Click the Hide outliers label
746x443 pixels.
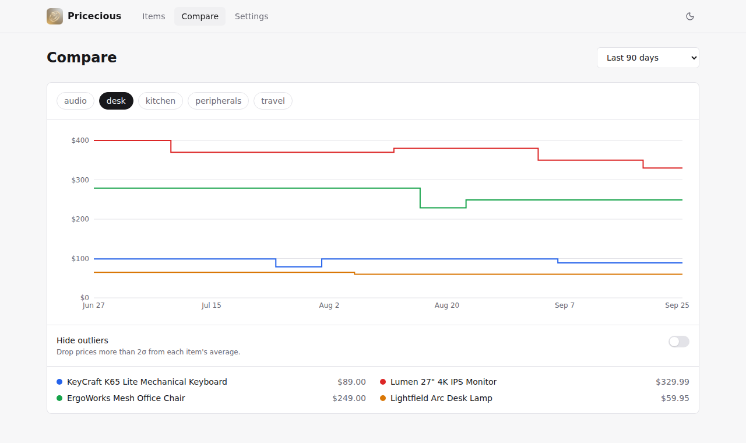tap(82, 340)
